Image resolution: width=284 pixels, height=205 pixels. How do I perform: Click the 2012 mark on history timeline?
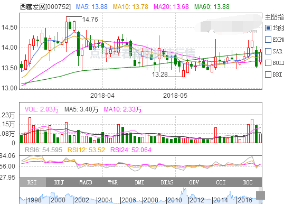tap(196, 200)
